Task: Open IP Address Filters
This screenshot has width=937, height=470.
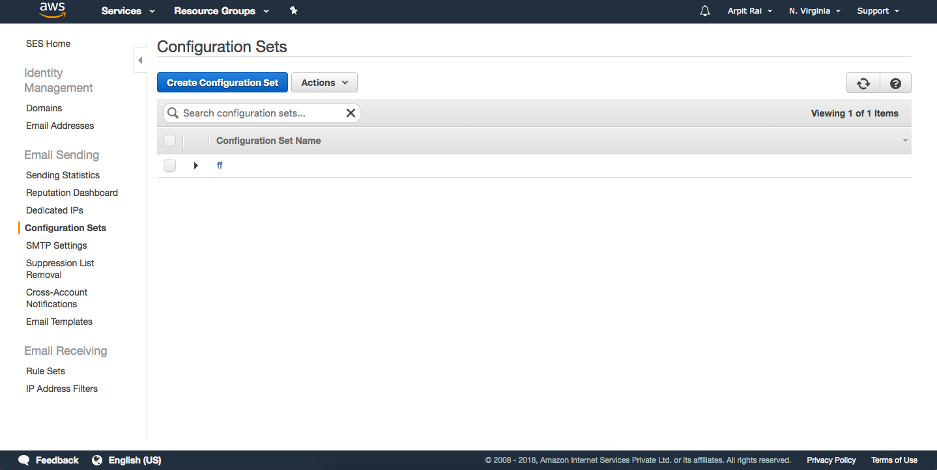Action: (x=62, y=389)
